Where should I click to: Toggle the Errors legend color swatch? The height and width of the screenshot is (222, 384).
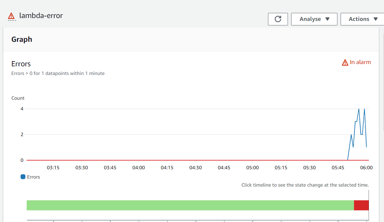tap(23, 177)
